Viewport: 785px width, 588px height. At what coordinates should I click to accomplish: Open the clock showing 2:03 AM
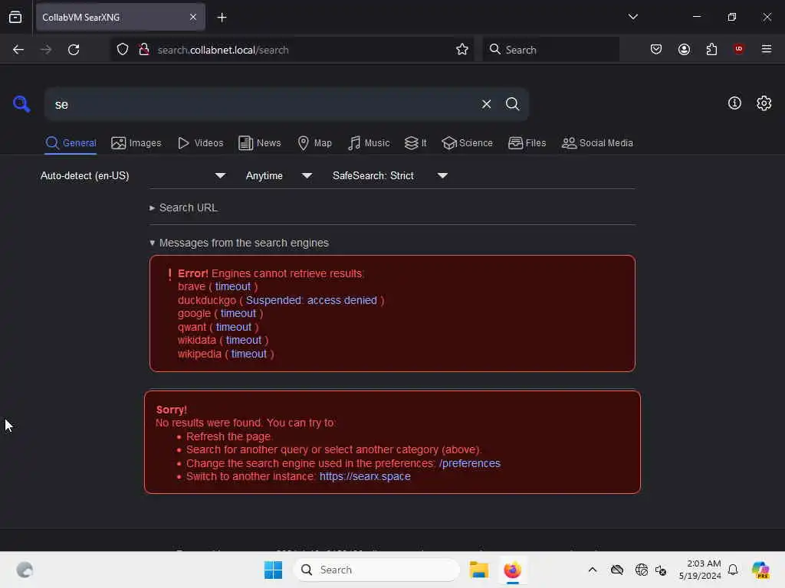click(x=699, y=570)
